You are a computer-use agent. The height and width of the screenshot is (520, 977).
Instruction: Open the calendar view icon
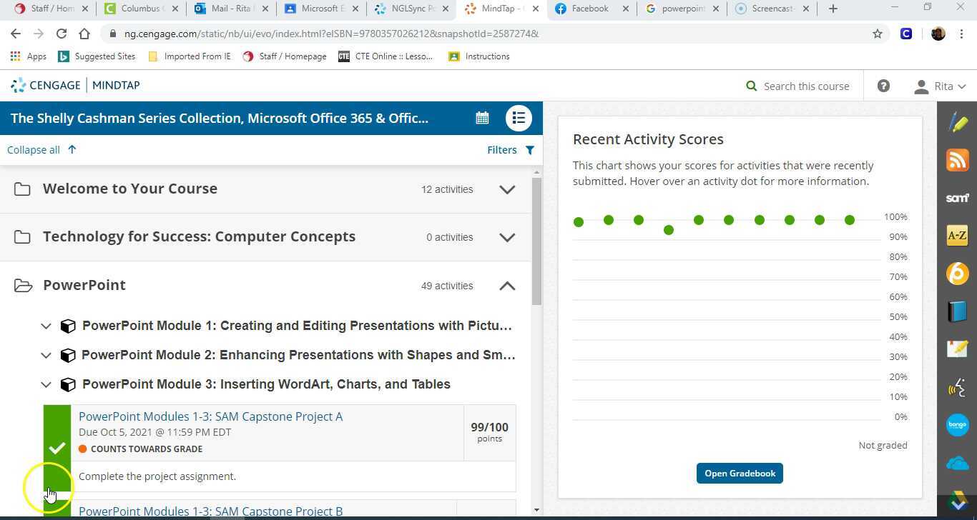(x=482, y=117)
